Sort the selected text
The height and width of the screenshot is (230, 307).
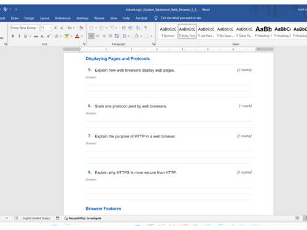(x=138, y=28)
